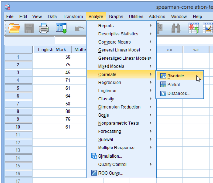Image resolution: width=213 pixels, height=183 pixels.
Task: Expand the Scale submenu
Action: (x=121, y=115)
